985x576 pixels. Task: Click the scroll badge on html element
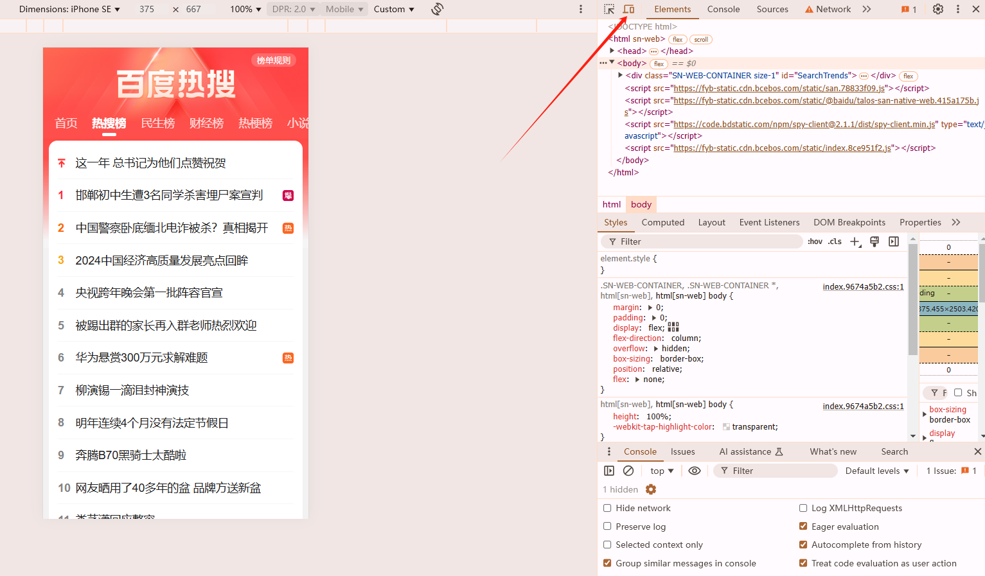[x=701, y=39]
